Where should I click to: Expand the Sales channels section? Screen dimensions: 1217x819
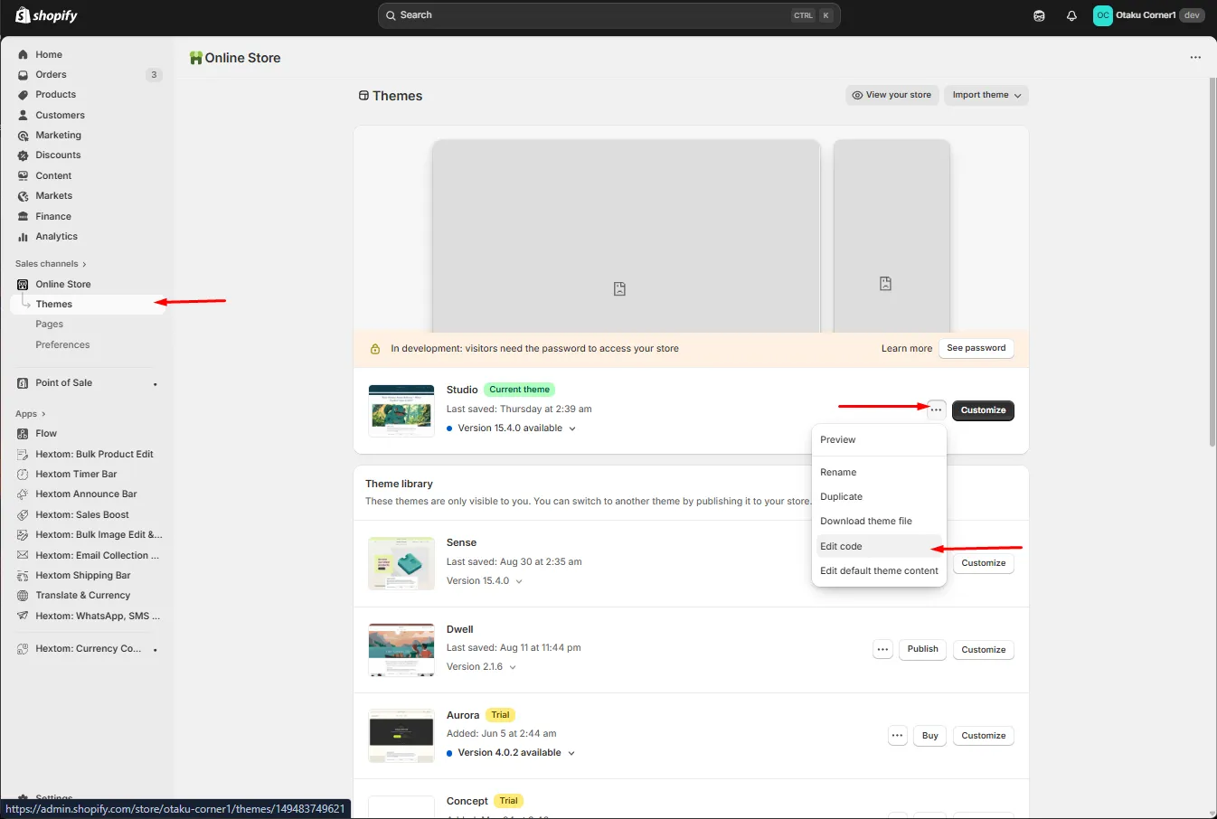(51, 264)
